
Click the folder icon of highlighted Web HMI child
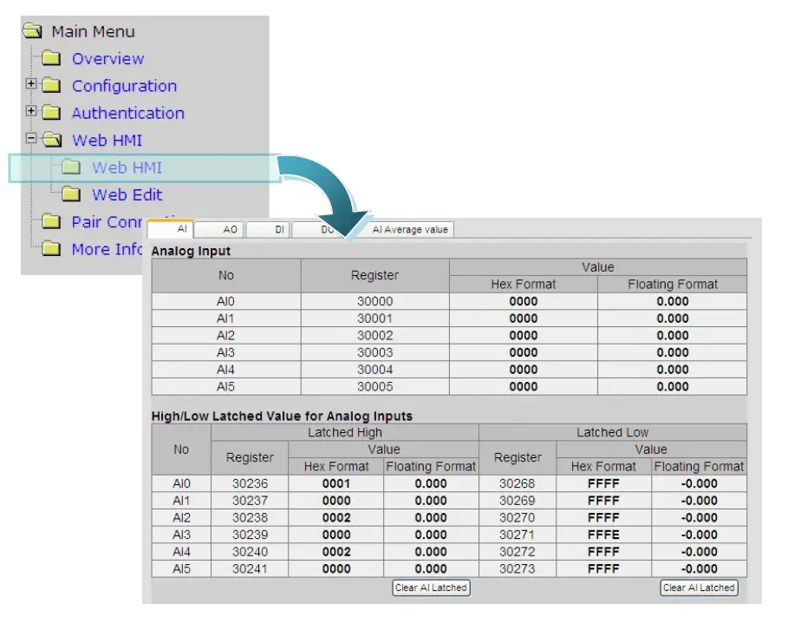tap(71, 167)
